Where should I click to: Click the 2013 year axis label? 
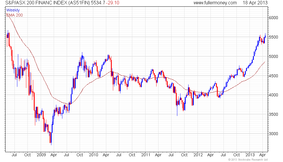250,155
